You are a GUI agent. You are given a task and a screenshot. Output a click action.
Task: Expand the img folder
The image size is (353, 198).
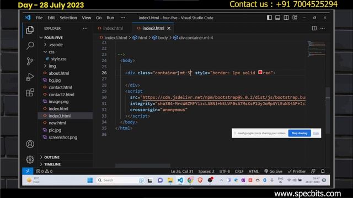point(52,66)
